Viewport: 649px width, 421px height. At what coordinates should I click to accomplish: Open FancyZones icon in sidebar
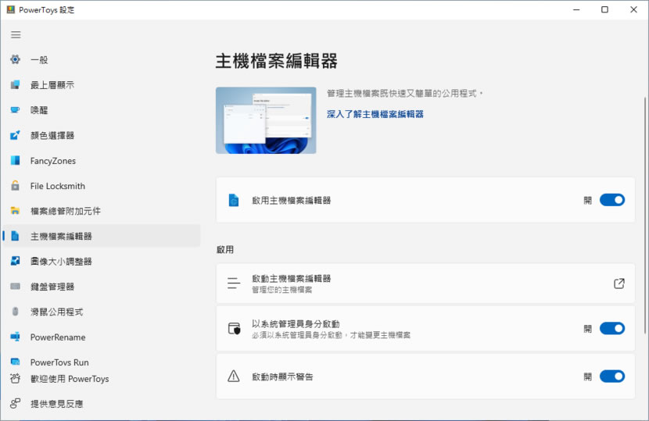tap(15, 161)
